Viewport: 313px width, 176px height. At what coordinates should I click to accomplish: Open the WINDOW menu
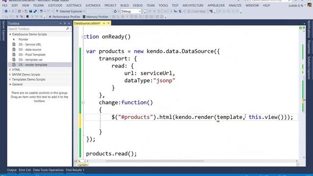pyautogui.click(x=252, y=5)
